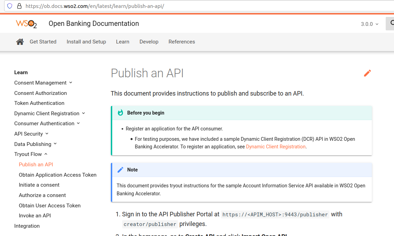Open the Install and Setup tab
Screen dimensions: 394x236
point(86,42)
